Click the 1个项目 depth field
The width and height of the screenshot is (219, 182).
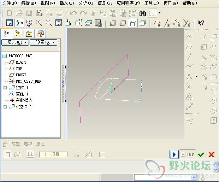pyautogui.click(x=53, y=154)
